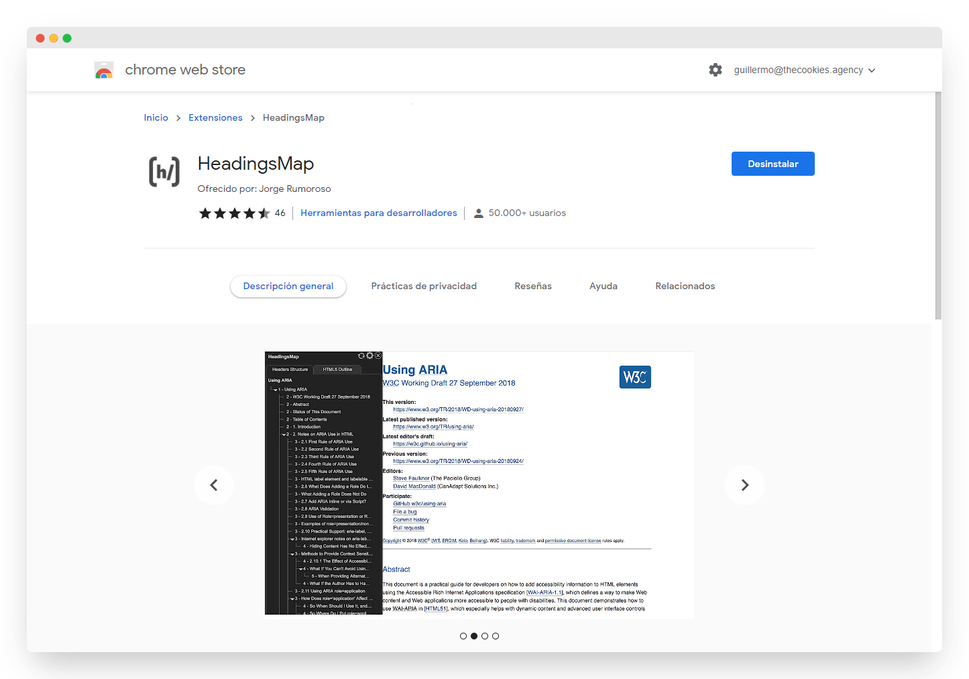The width and height of the screenshot is (969, 679).
Task: Select the third carousel dot
Action: click(x=485, y=636)
